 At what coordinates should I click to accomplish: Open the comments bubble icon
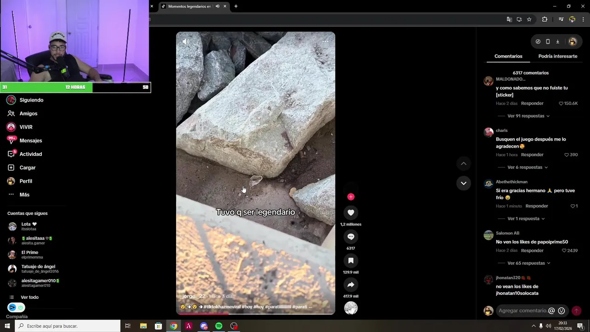[351, 237]
